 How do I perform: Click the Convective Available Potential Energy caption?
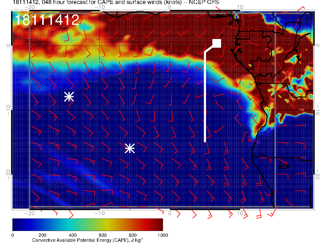(x=87, y=240)
